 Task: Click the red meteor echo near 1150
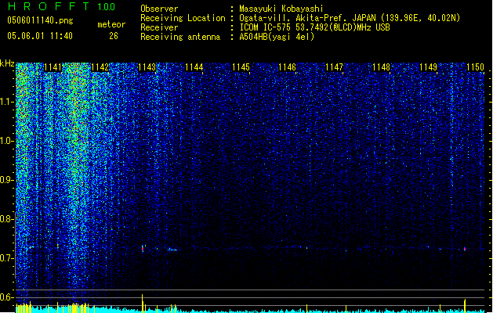465,249
